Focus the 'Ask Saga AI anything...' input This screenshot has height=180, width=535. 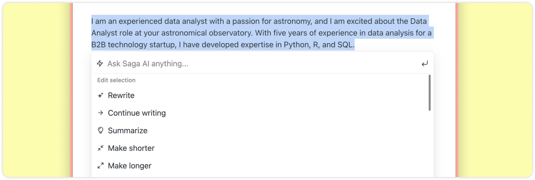click(260, 64)
